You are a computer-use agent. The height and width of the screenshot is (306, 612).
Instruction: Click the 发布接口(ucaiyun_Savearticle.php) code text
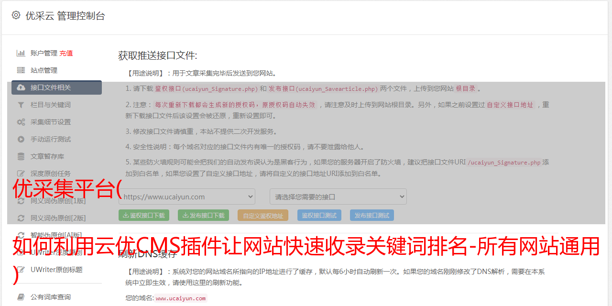tap(323, 88)
